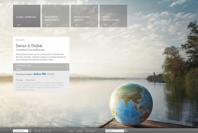This screenshot has height=133, width=198.
Task: Switch language to DE
Action: (40, 131)
